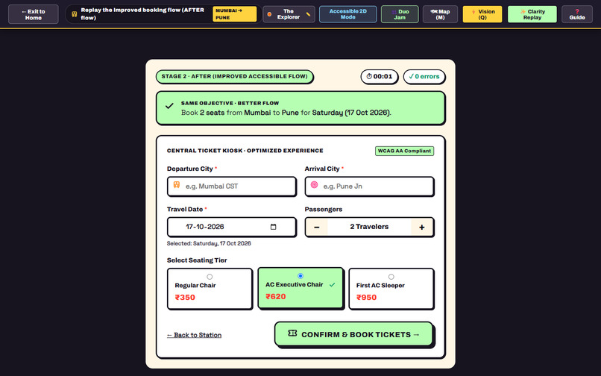Toggle Vision (Q) mode
Viewport: 601px width, 376px height.
(x=482, y=14)
